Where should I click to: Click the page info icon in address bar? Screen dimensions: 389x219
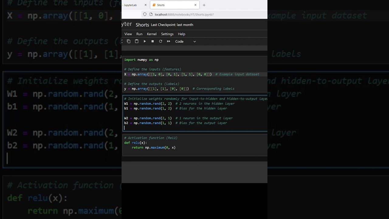(x=150, y=14)
